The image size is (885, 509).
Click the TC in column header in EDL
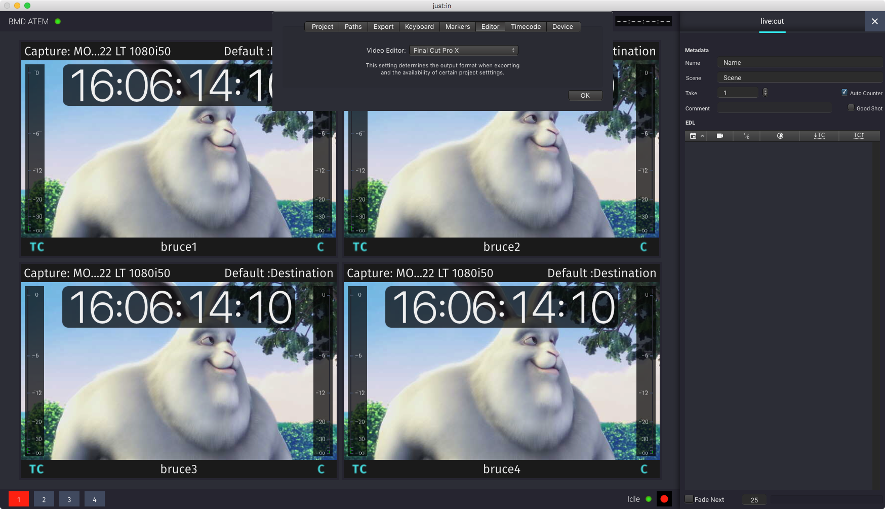tap(819, 135)
